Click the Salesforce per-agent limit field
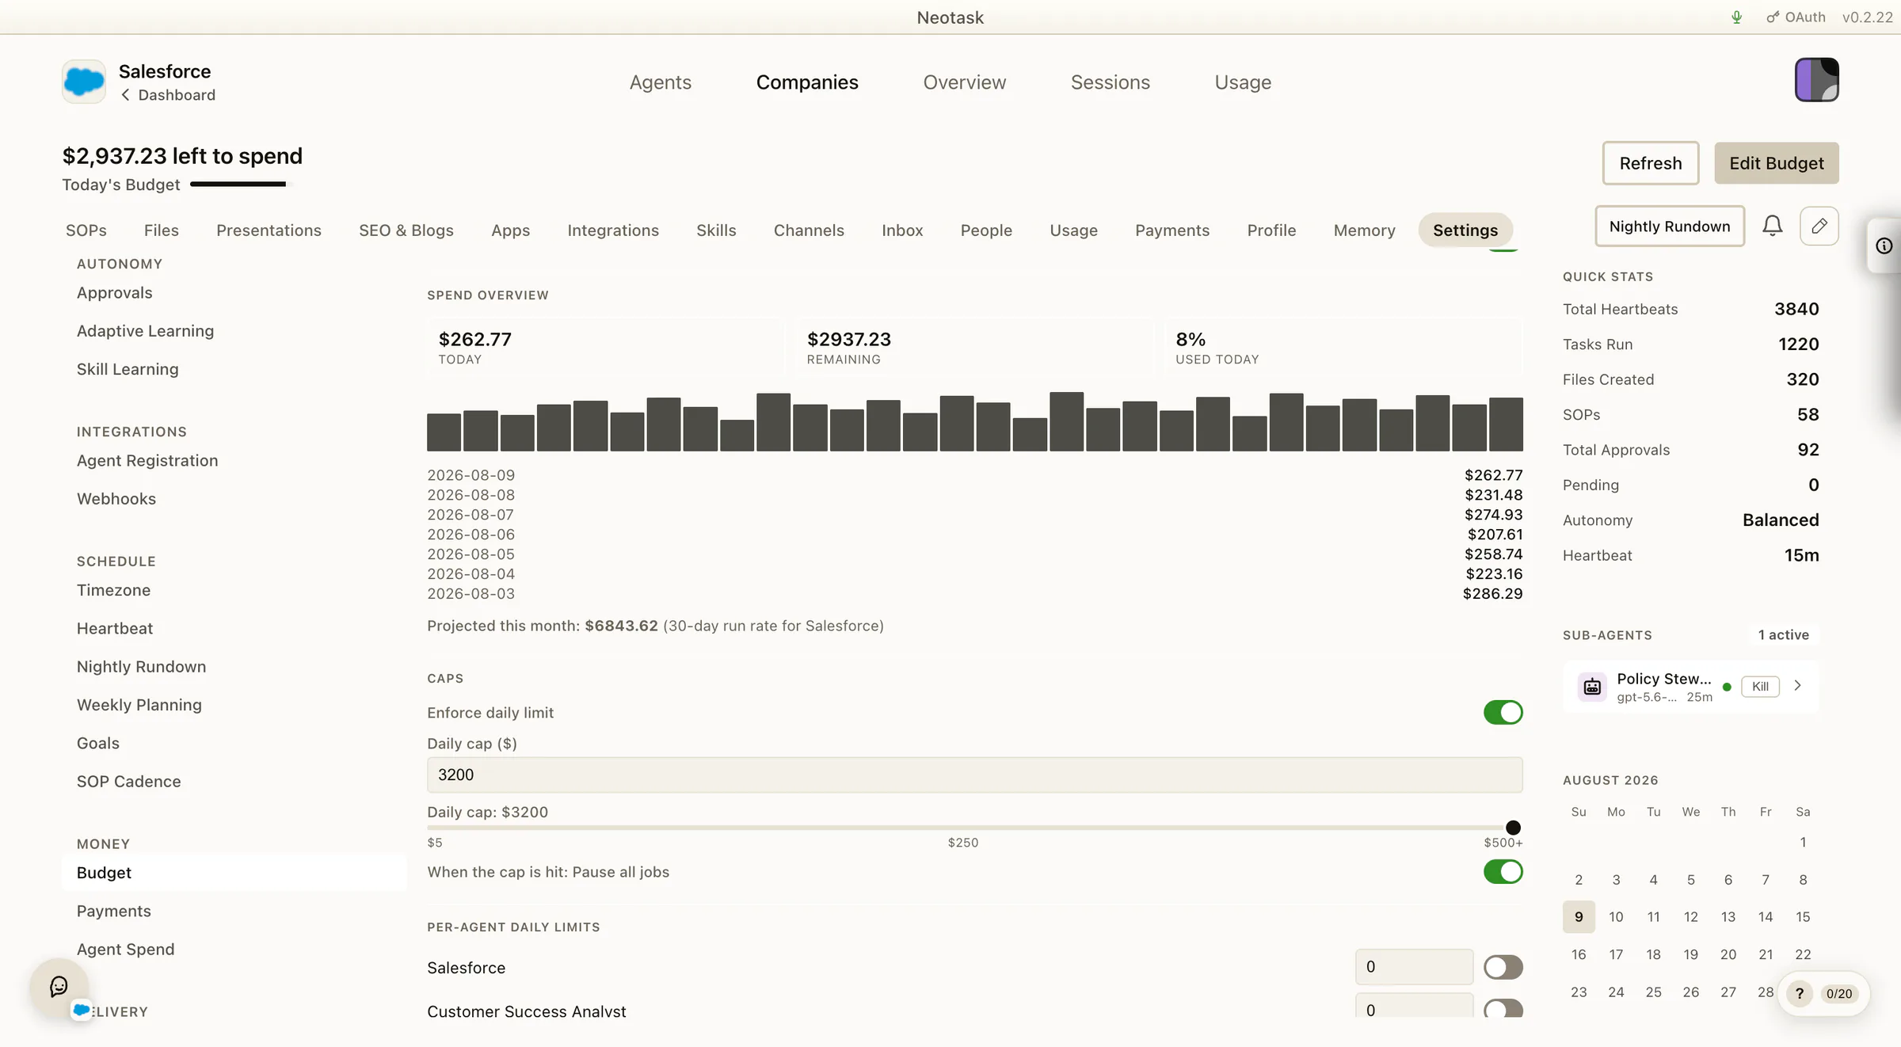 (1414, 967)
